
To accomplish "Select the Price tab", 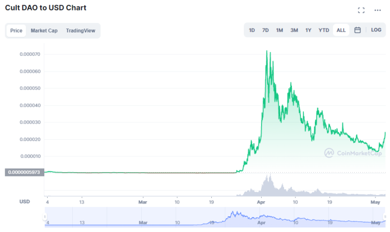I will (x=16, y=31).
